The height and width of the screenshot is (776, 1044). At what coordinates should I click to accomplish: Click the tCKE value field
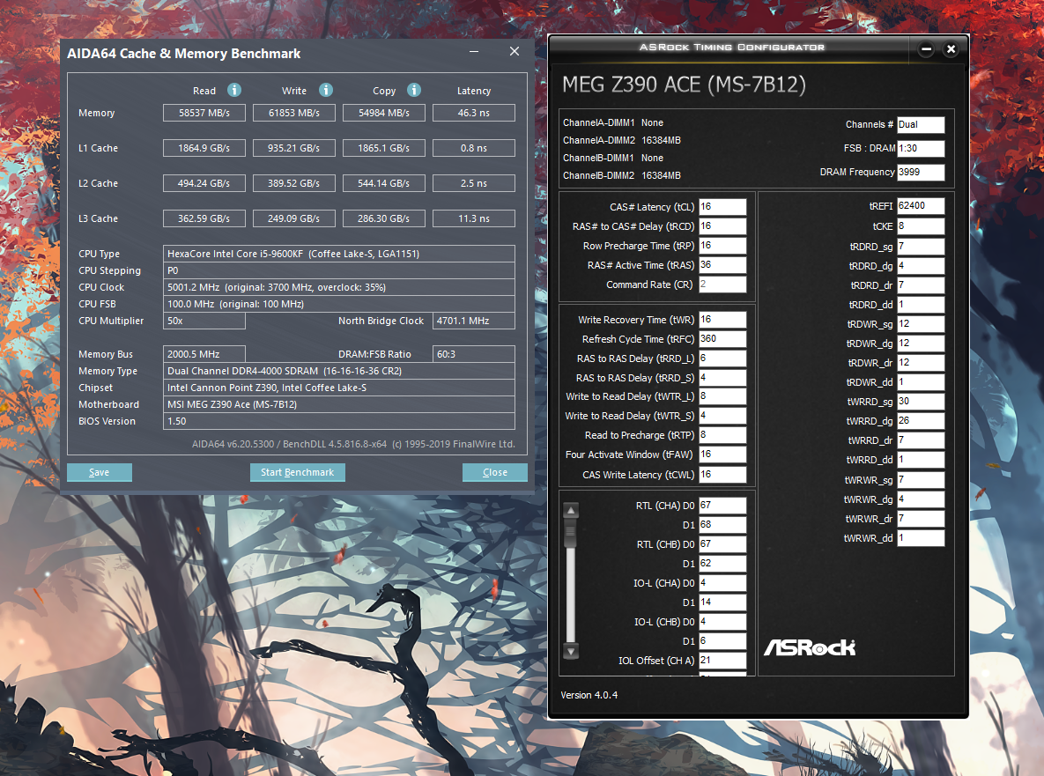coord(921,226)
